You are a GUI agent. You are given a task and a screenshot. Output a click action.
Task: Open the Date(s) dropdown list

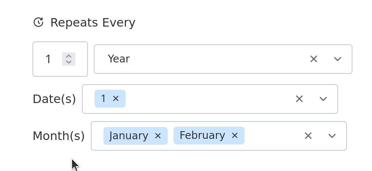(323, 99)
